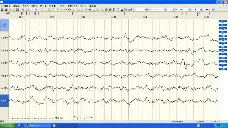
Task: Click the Windows Start button
Action: [x=8, y=126]
